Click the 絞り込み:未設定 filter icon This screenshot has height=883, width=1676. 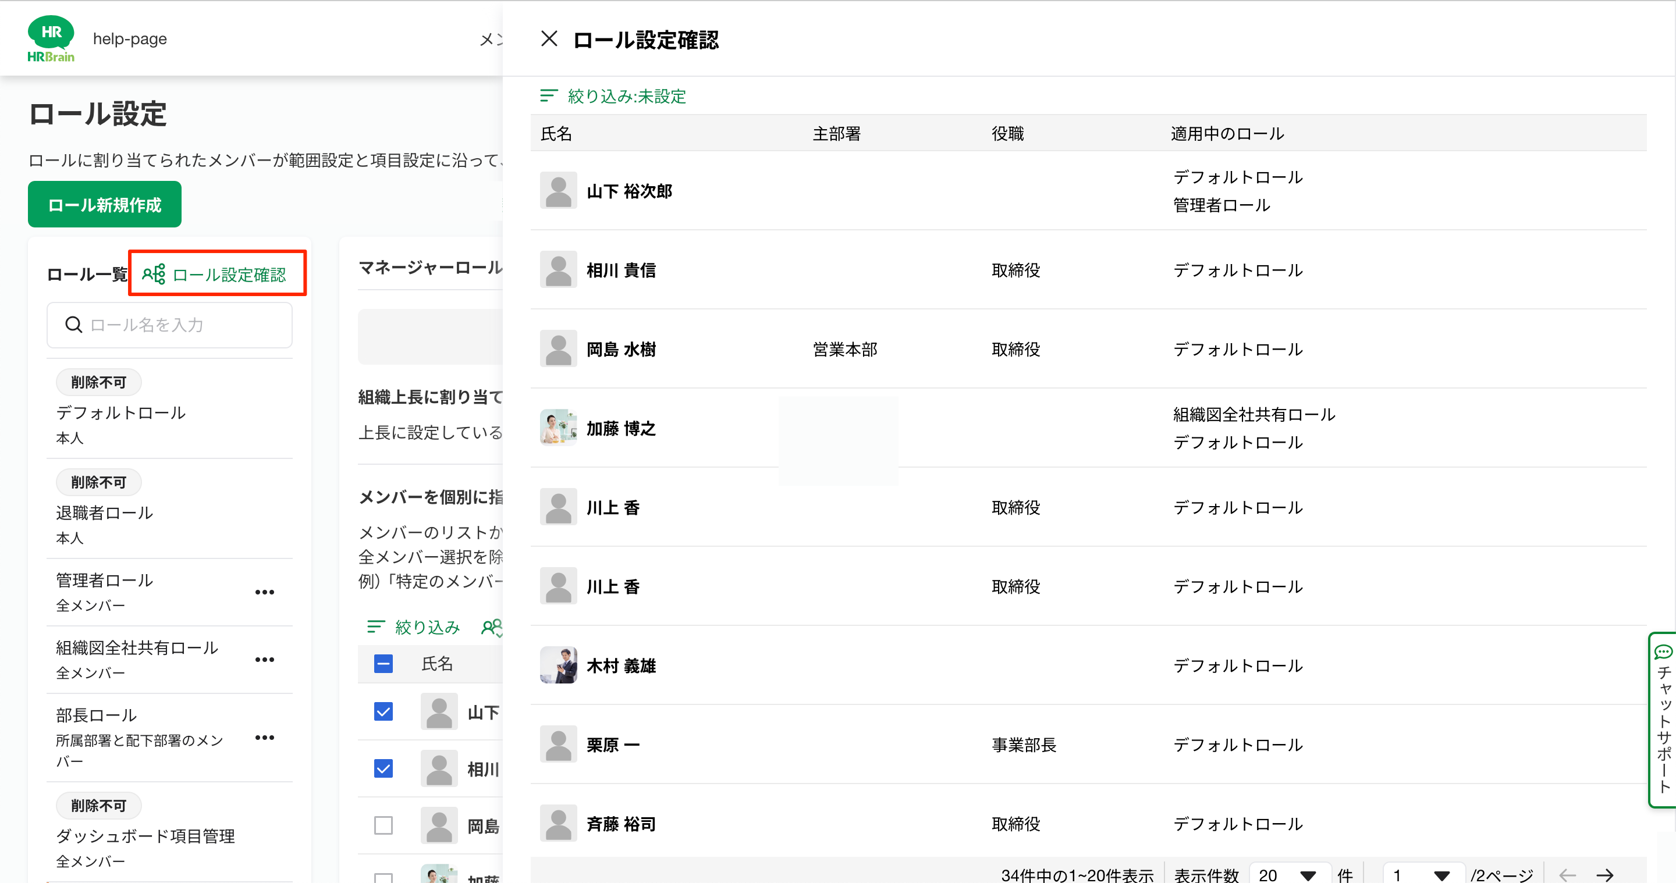[548, 96]
